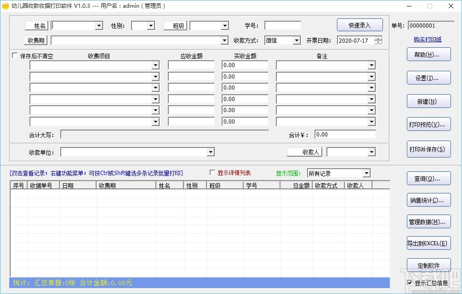This screenshot has height=294, width=462.
Task: Open the first 收费项目 item dropdown
Action: (155, 65)
